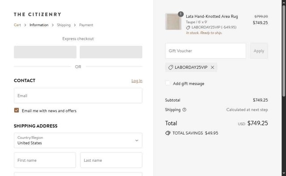
Task: Select the Shipping breadcrumb step
Action: click(63, 25)
